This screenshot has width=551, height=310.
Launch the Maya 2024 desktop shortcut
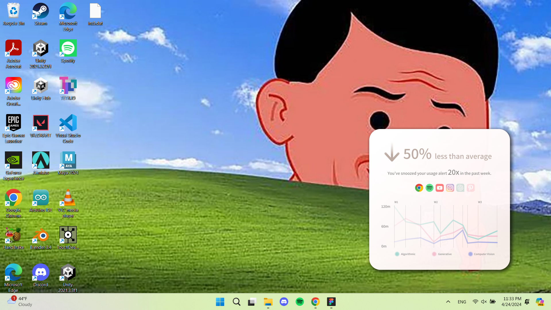click(68, 163)
